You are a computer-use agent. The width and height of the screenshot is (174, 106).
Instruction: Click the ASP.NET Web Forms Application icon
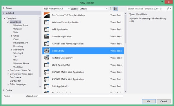click(x=47, y=43)
